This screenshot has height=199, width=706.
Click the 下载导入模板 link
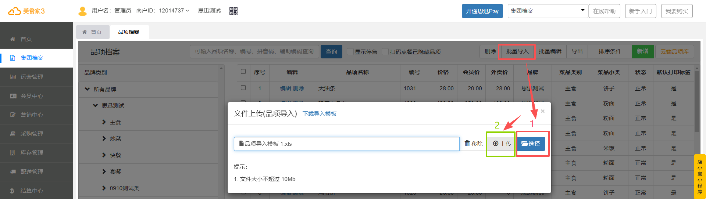[x=319, y=114]
